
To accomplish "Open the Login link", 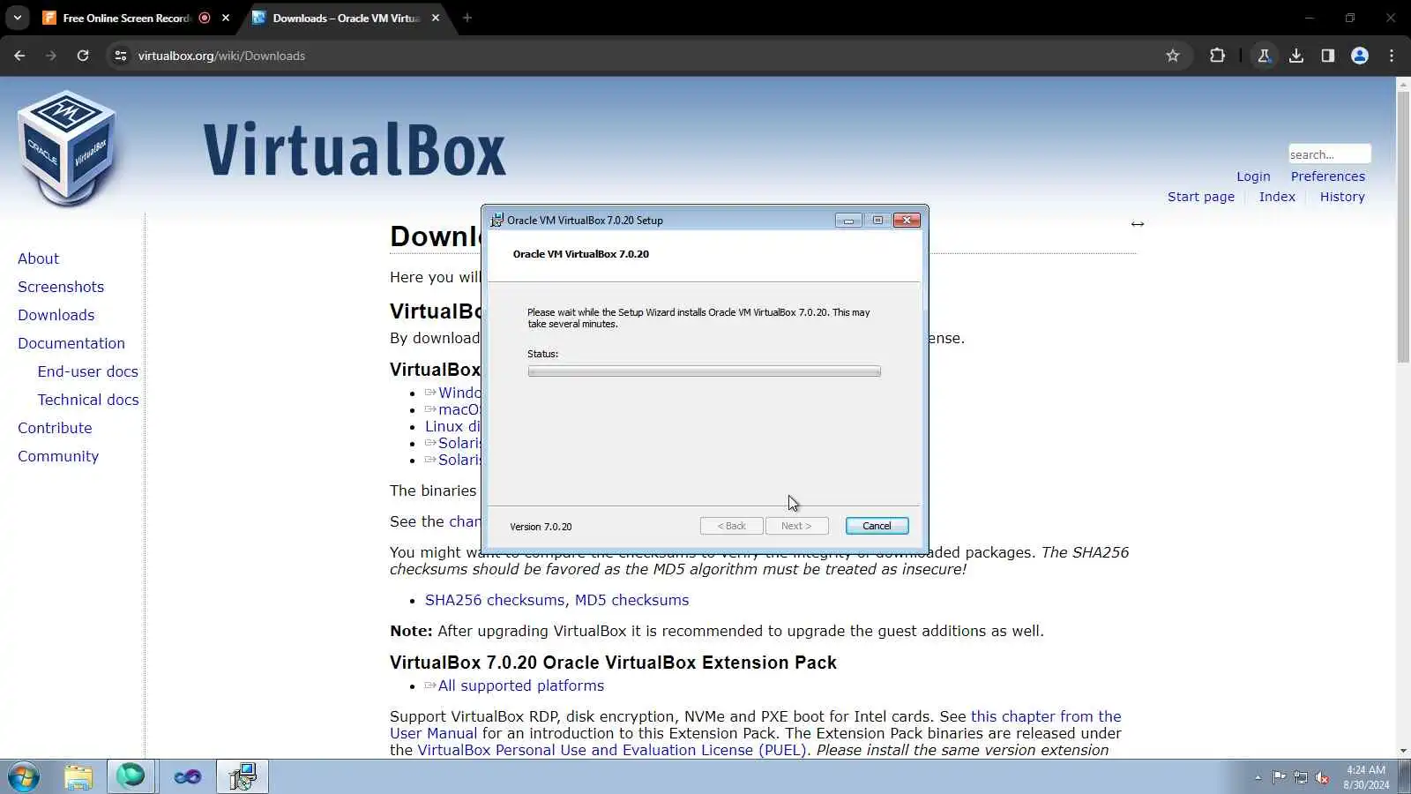I will point(1253,176).
